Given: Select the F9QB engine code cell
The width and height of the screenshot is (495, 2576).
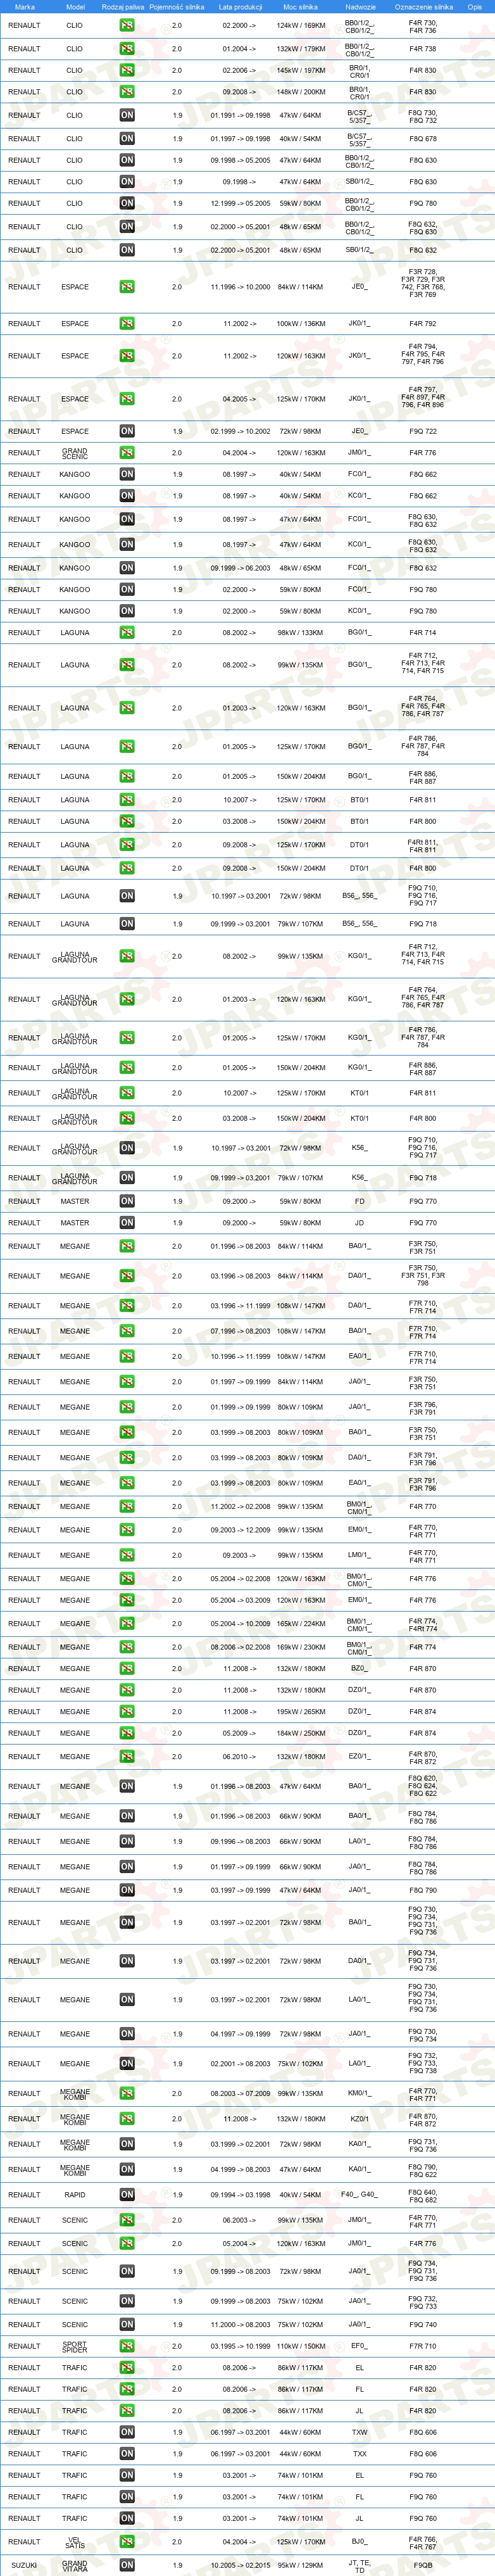Looking at the screenshot, I should tap(423, 2565).
